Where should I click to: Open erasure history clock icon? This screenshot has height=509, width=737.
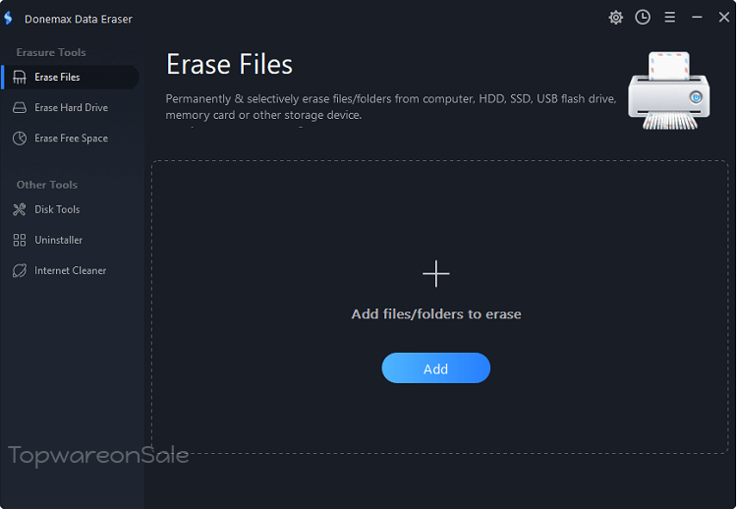point(643,18)
